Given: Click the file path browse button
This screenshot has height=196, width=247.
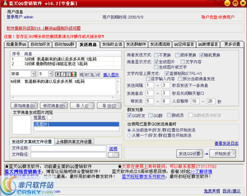Looking at the screenshot, I should click(x=113, y=155).
